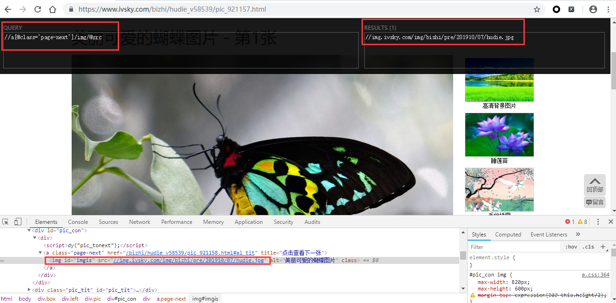Open the Chrome profile avatar icon
Screen dimensions: 616x303
593,9
